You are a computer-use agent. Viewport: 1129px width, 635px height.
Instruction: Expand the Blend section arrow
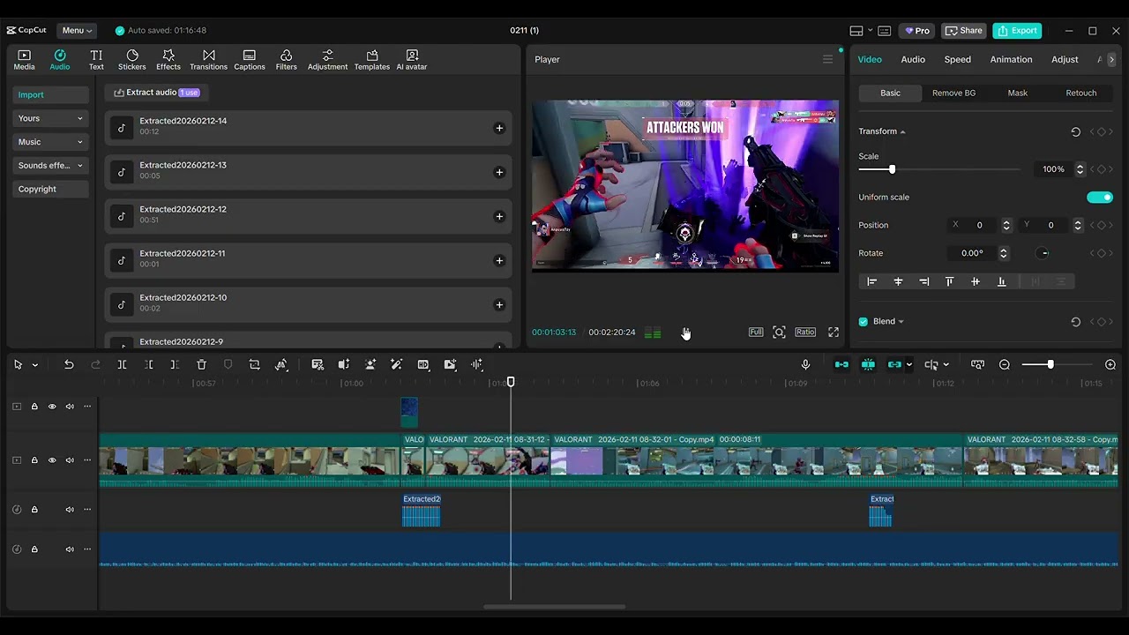(x=901, y=322)
